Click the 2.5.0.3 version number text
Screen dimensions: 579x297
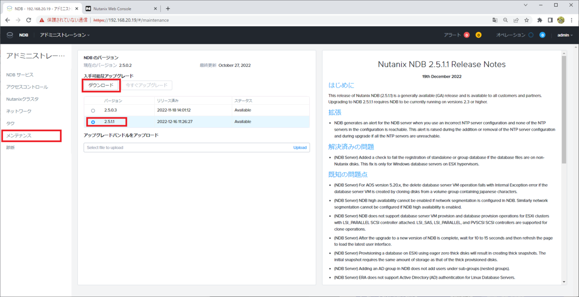[x=110, y=110]
